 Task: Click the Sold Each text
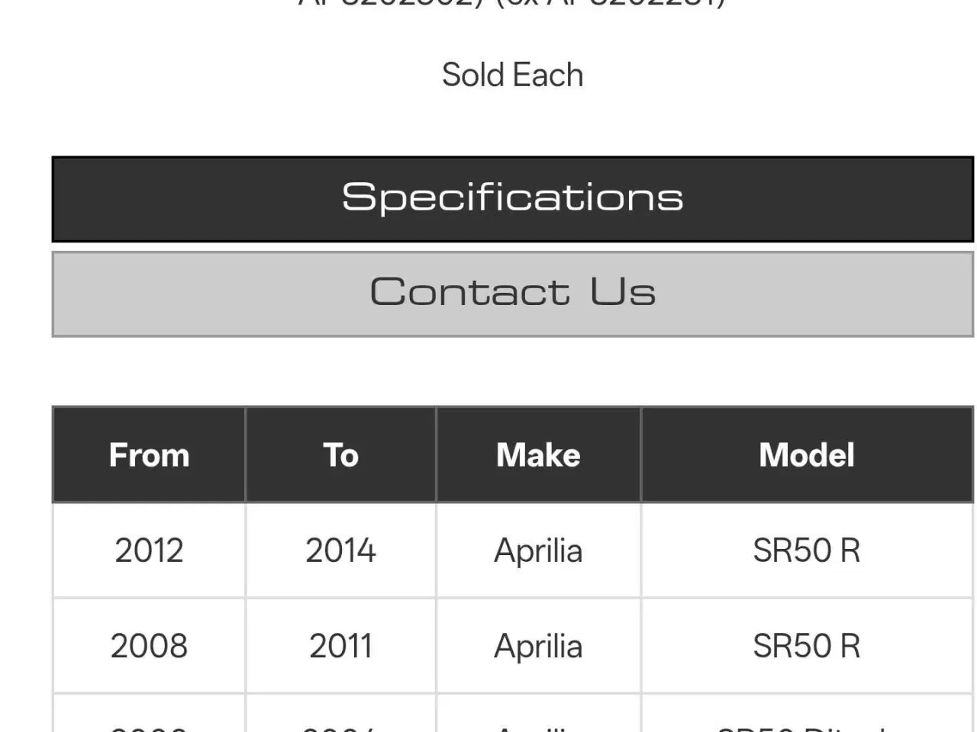[x=512, y=75]
